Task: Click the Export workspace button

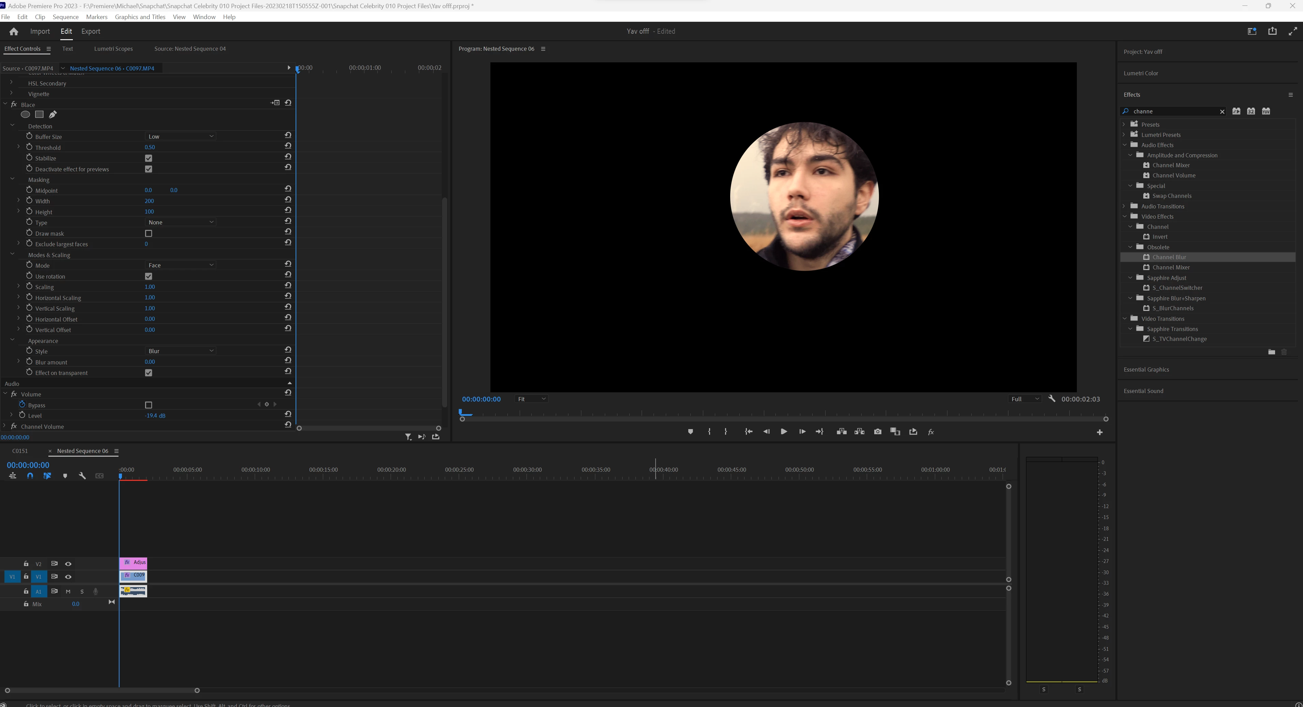Action: 91,31
